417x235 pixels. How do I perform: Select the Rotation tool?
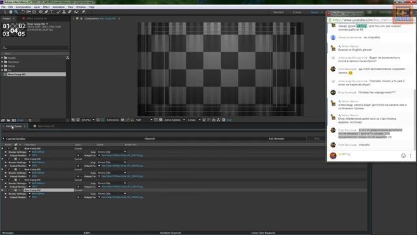(23, 12)
